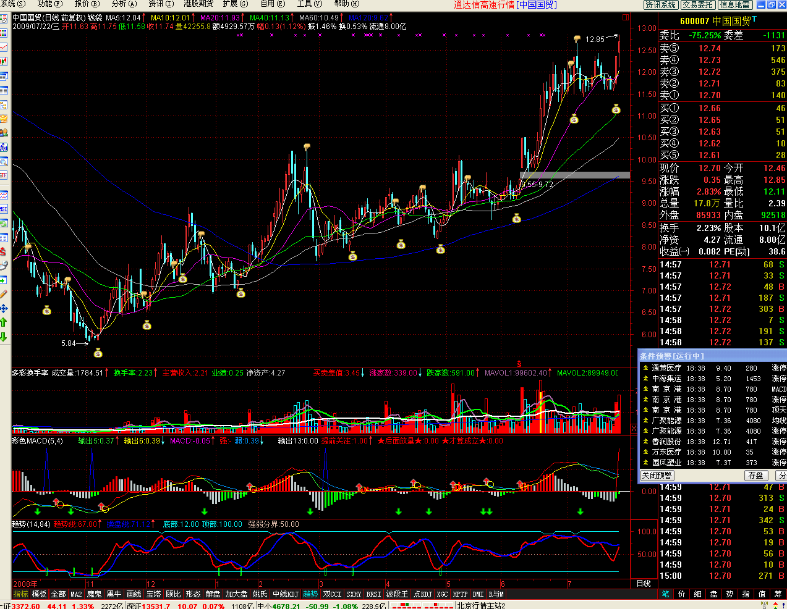This screenshot has height=609, width=787.
Task: Open the 分析 menu
Action: [x=124, y=4]
